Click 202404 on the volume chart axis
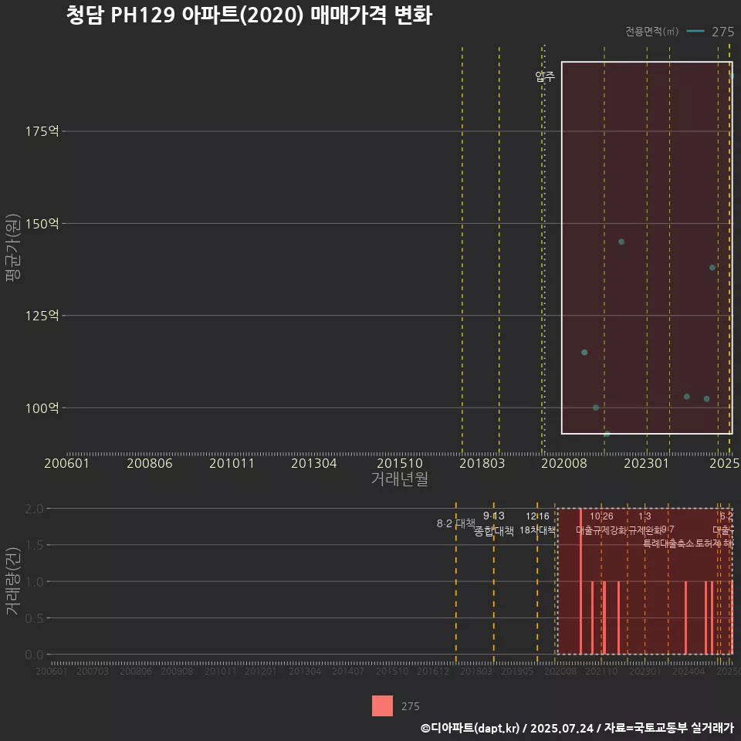 pos(689,671)
